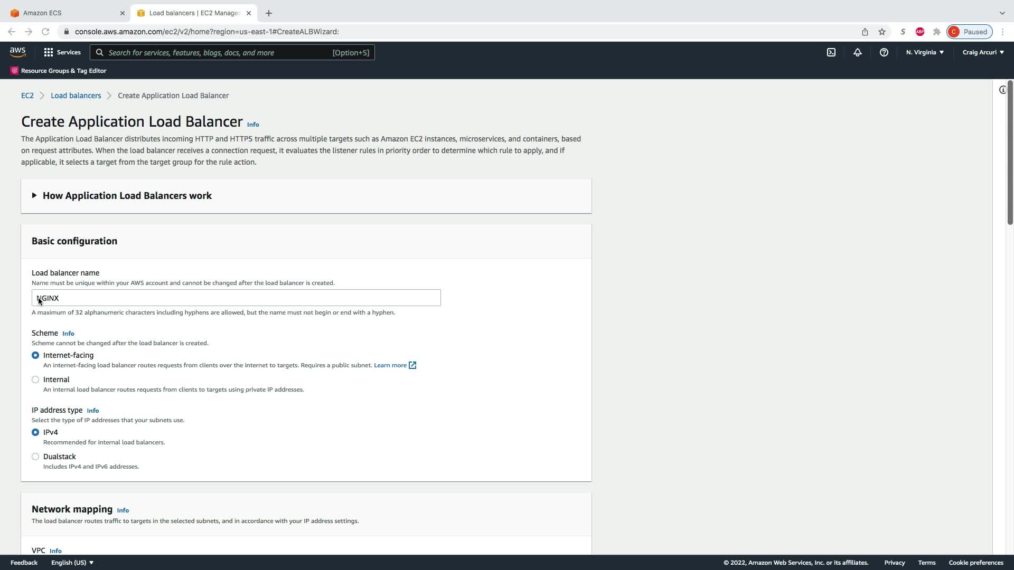
Task: Select the Internal scheme option
Action: point(35,379)
